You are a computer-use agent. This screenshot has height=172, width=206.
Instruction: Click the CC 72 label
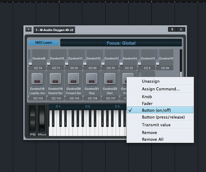pyautogui.click(x=129, y=68)
